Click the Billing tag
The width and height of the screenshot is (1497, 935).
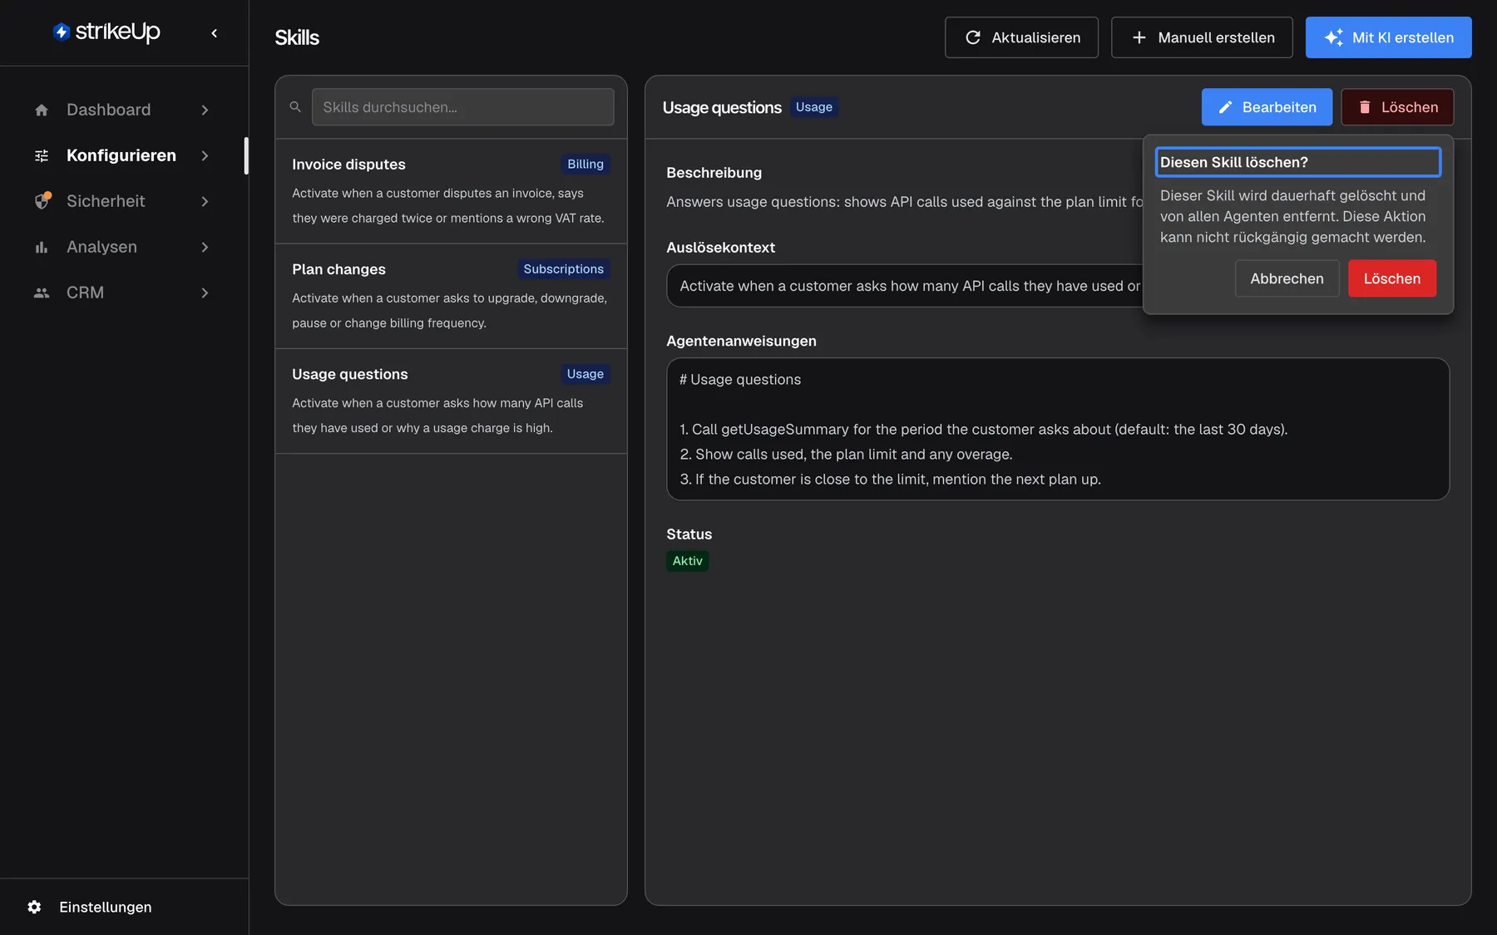click(x=585, y=164)
